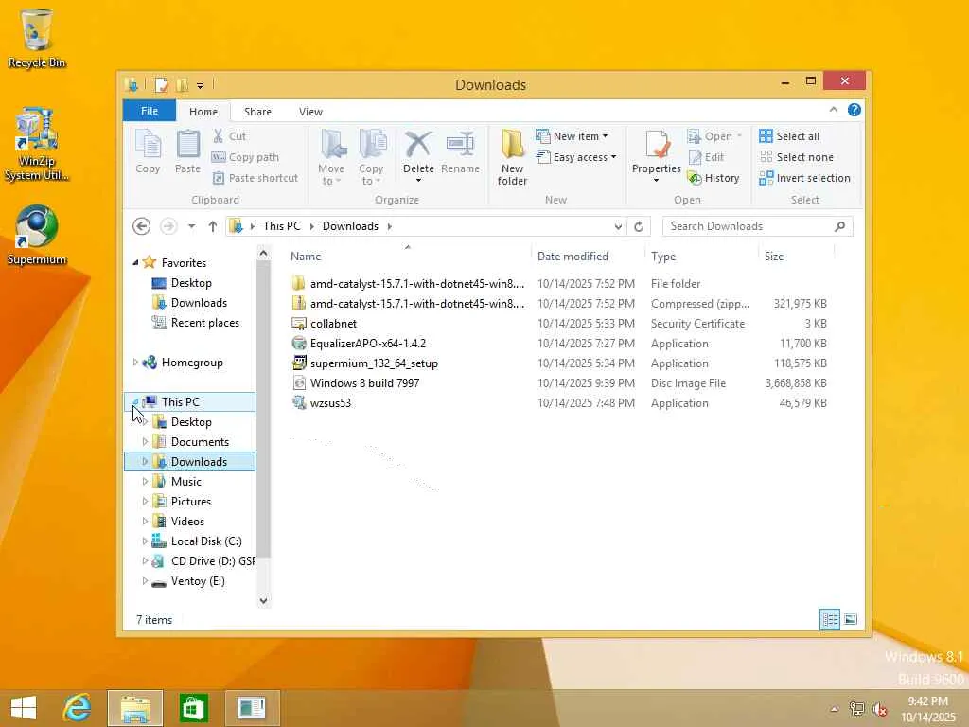The height and width of the screenshot is (727, 969).
Task: Select Recent places under Favorites
Action: point(204,323)
